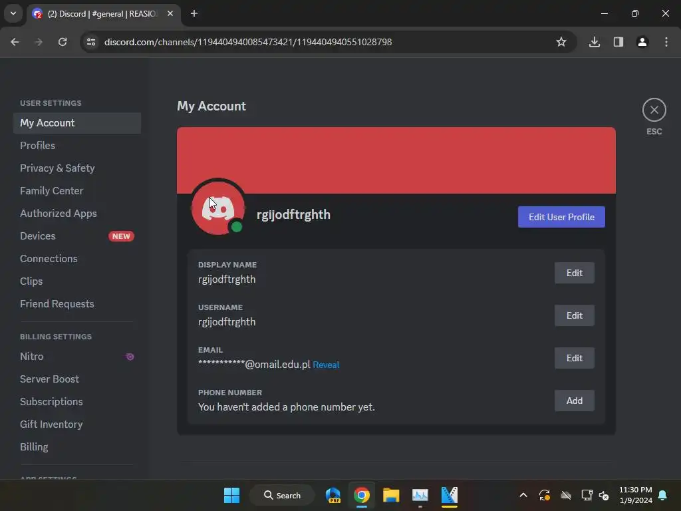Open Nitro billing settings
Image resolution: width=681 pixels, height=511 pixels.
tap(77, 357)
